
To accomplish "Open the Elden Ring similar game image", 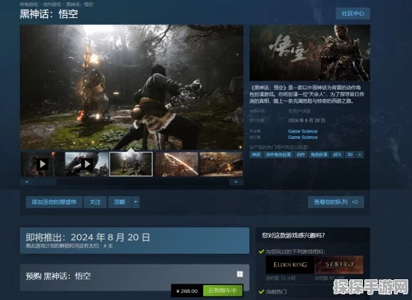I will (290, 265).
